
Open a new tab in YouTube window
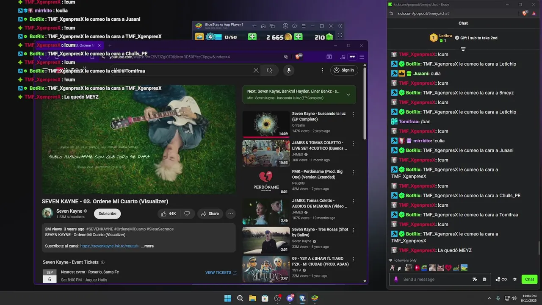tap(110, 45)
